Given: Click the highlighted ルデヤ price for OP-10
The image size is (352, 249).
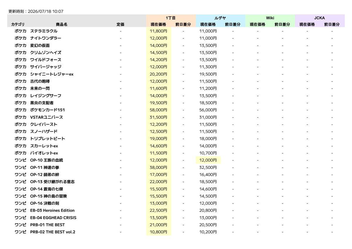Looking at the screenshot, I should pos(208,160).
